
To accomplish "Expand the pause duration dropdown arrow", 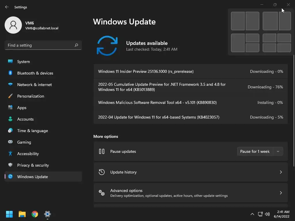I will point(278,151).
